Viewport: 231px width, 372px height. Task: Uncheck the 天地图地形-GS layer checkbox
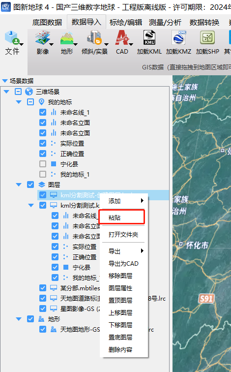point(43,329)
